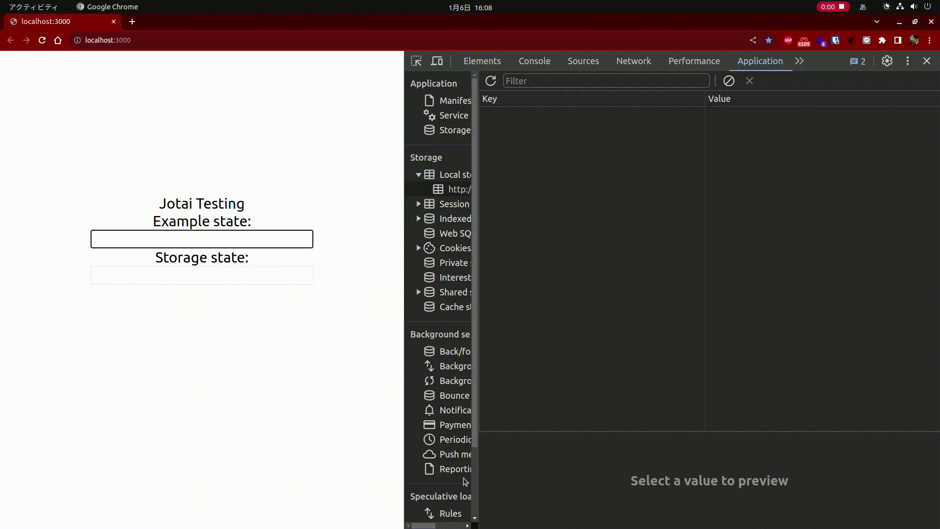Click the inspect element picker icon
The image size is (940, 529).
(416, 61)
